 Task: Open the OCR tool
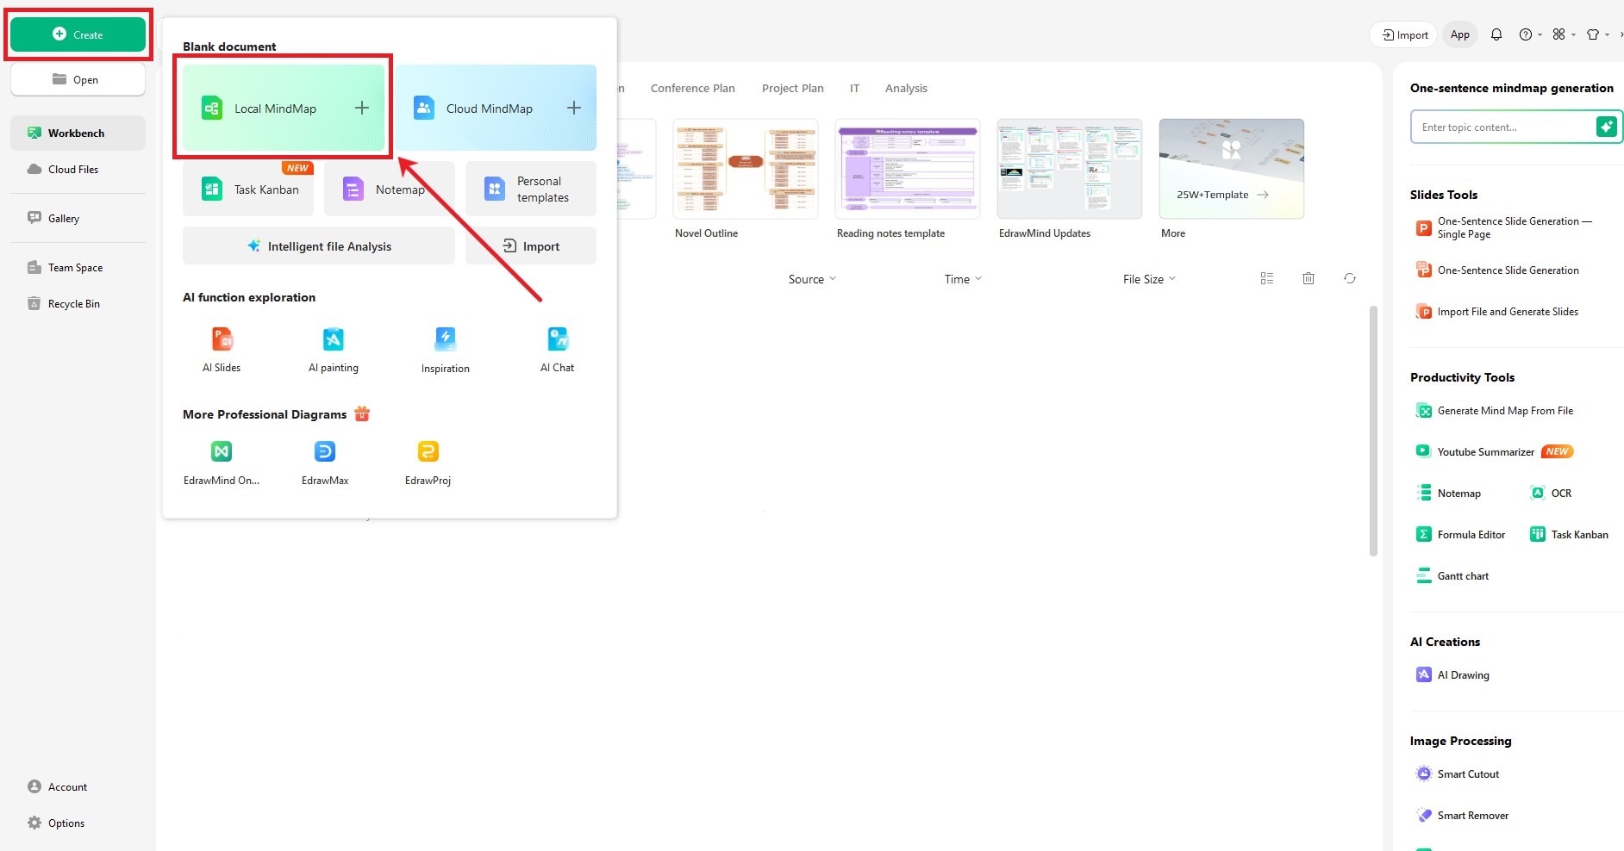click(1551, 493)
